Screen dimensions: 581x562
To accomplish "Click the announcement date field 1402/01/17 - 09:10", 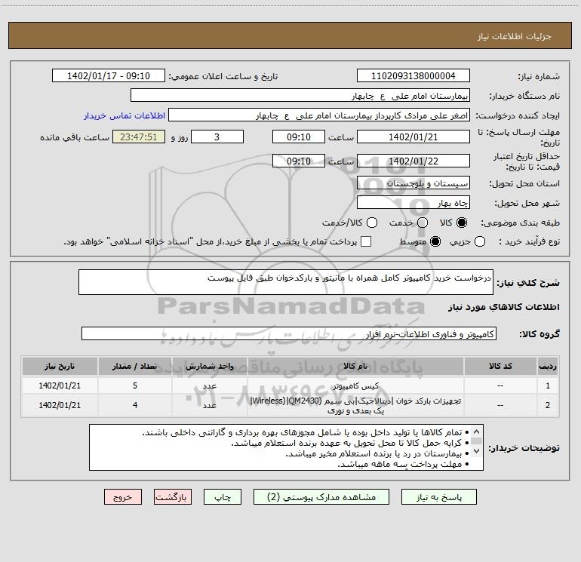I will coord(109,76).
